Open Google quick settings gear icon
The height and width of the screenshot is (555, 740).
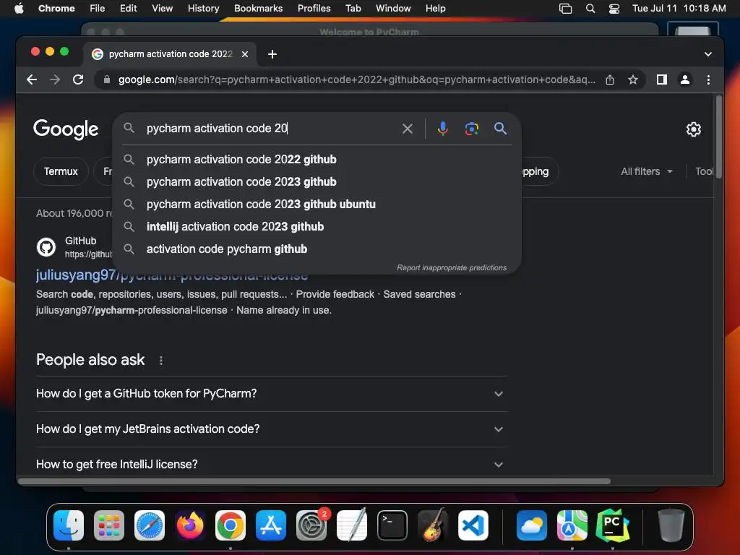coord(693,129)
